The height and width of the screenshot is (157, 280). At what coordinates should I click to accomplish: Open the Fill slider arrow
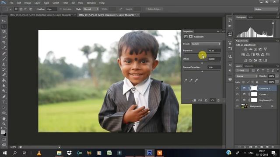(x=277, y=82)
